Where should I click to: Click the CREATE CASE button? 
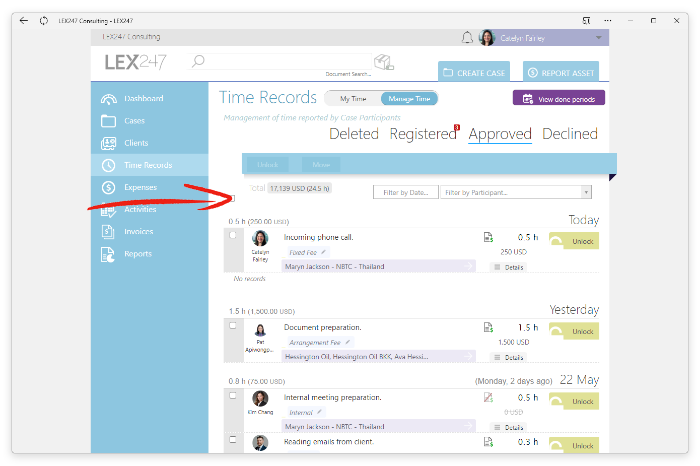(x=474, y=73)
